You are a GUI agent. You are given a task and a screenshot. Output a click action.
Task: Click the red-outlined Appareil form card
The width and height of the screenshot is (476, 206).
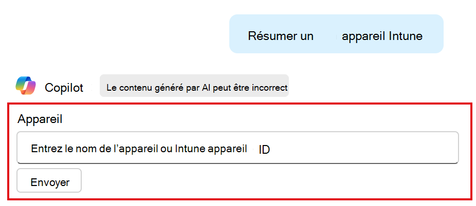click(x=240, y=151)
